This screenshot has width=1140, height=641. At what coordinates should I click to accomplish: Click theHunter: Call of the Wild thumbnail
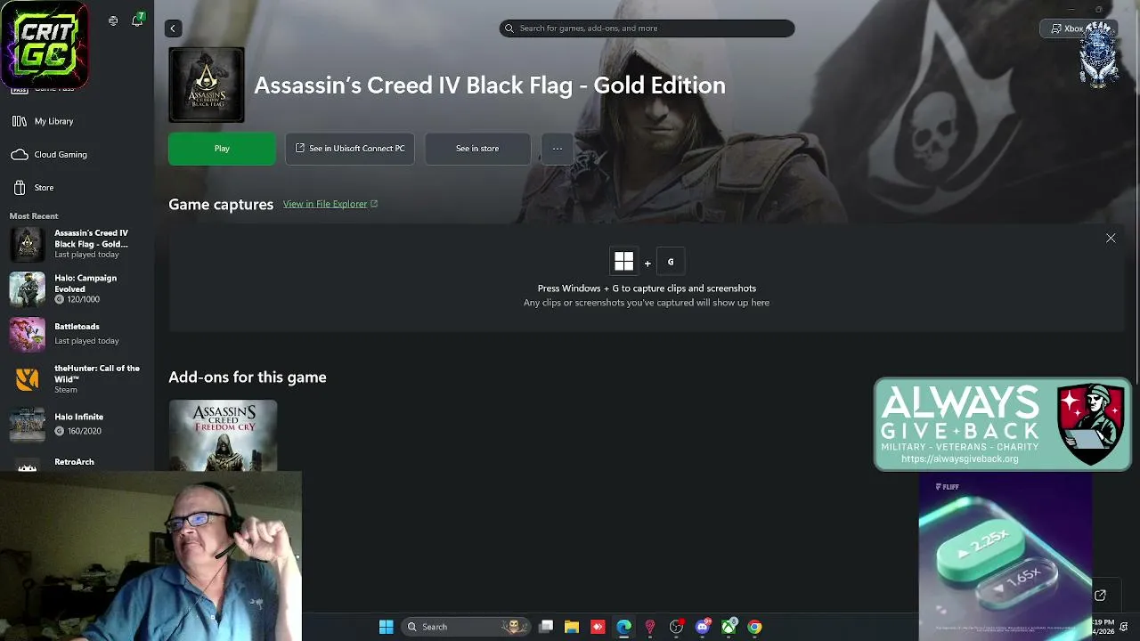point(28,379)
